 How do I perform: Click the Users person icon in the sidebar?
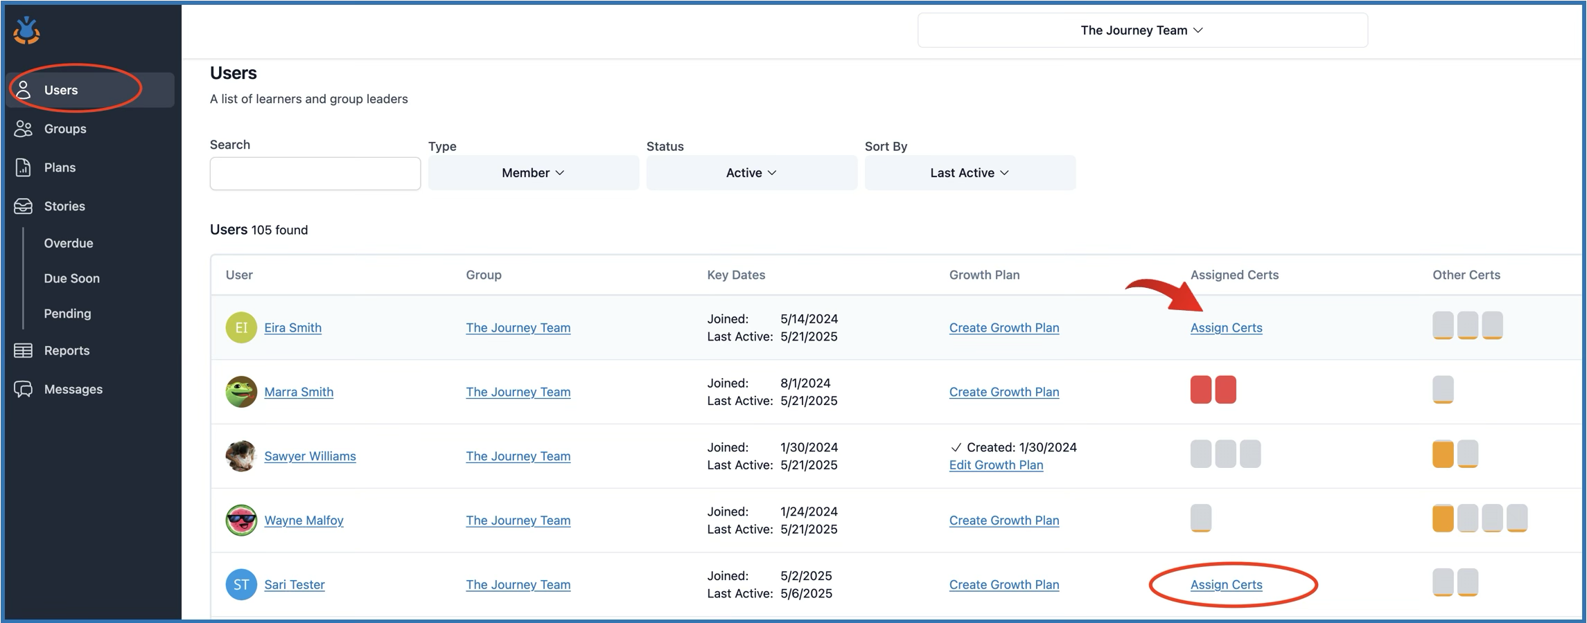click(24, 90)
